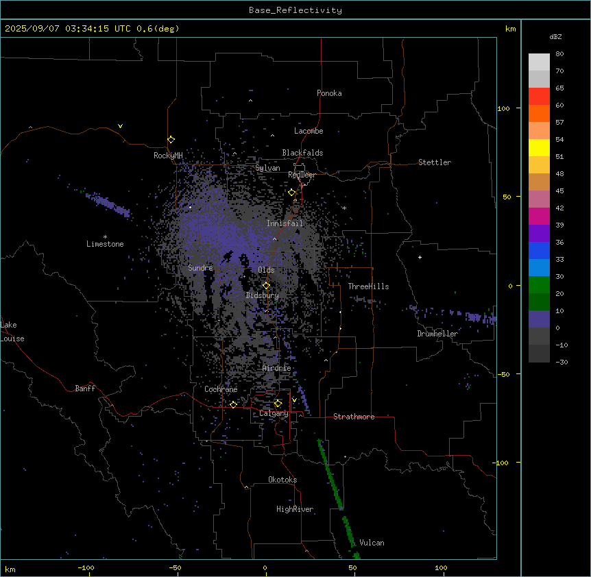Click the RockyMH label
The image size is (591, 577).
point(168,156)
